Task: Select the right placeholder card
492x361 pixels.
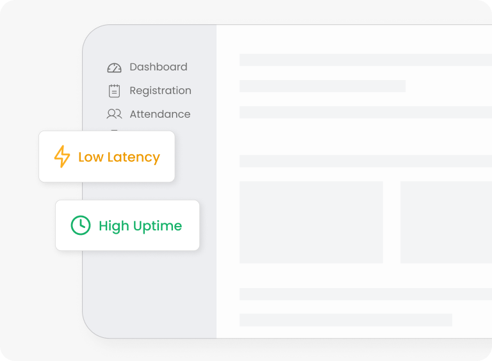Action: point(446,222)
